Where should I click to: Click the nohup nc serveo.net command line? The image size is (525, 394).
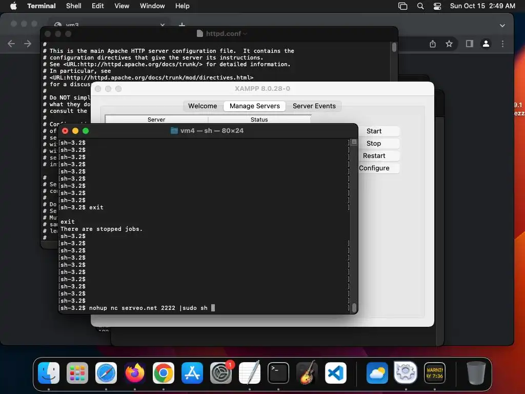coord(148,308)
